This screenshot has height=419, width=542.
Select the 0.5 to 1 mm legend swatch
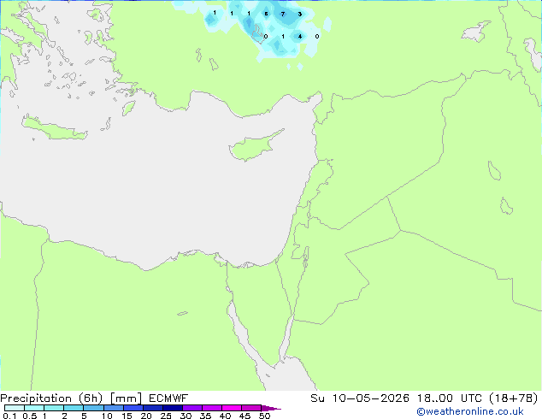[34, 408]
